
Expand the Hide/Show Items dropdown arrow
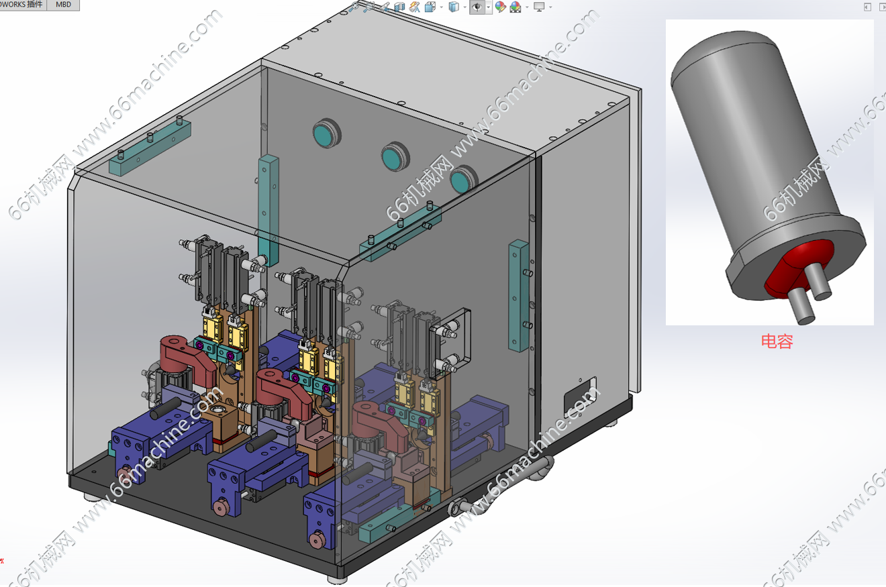pyautogui.click(x=489, y=7)
